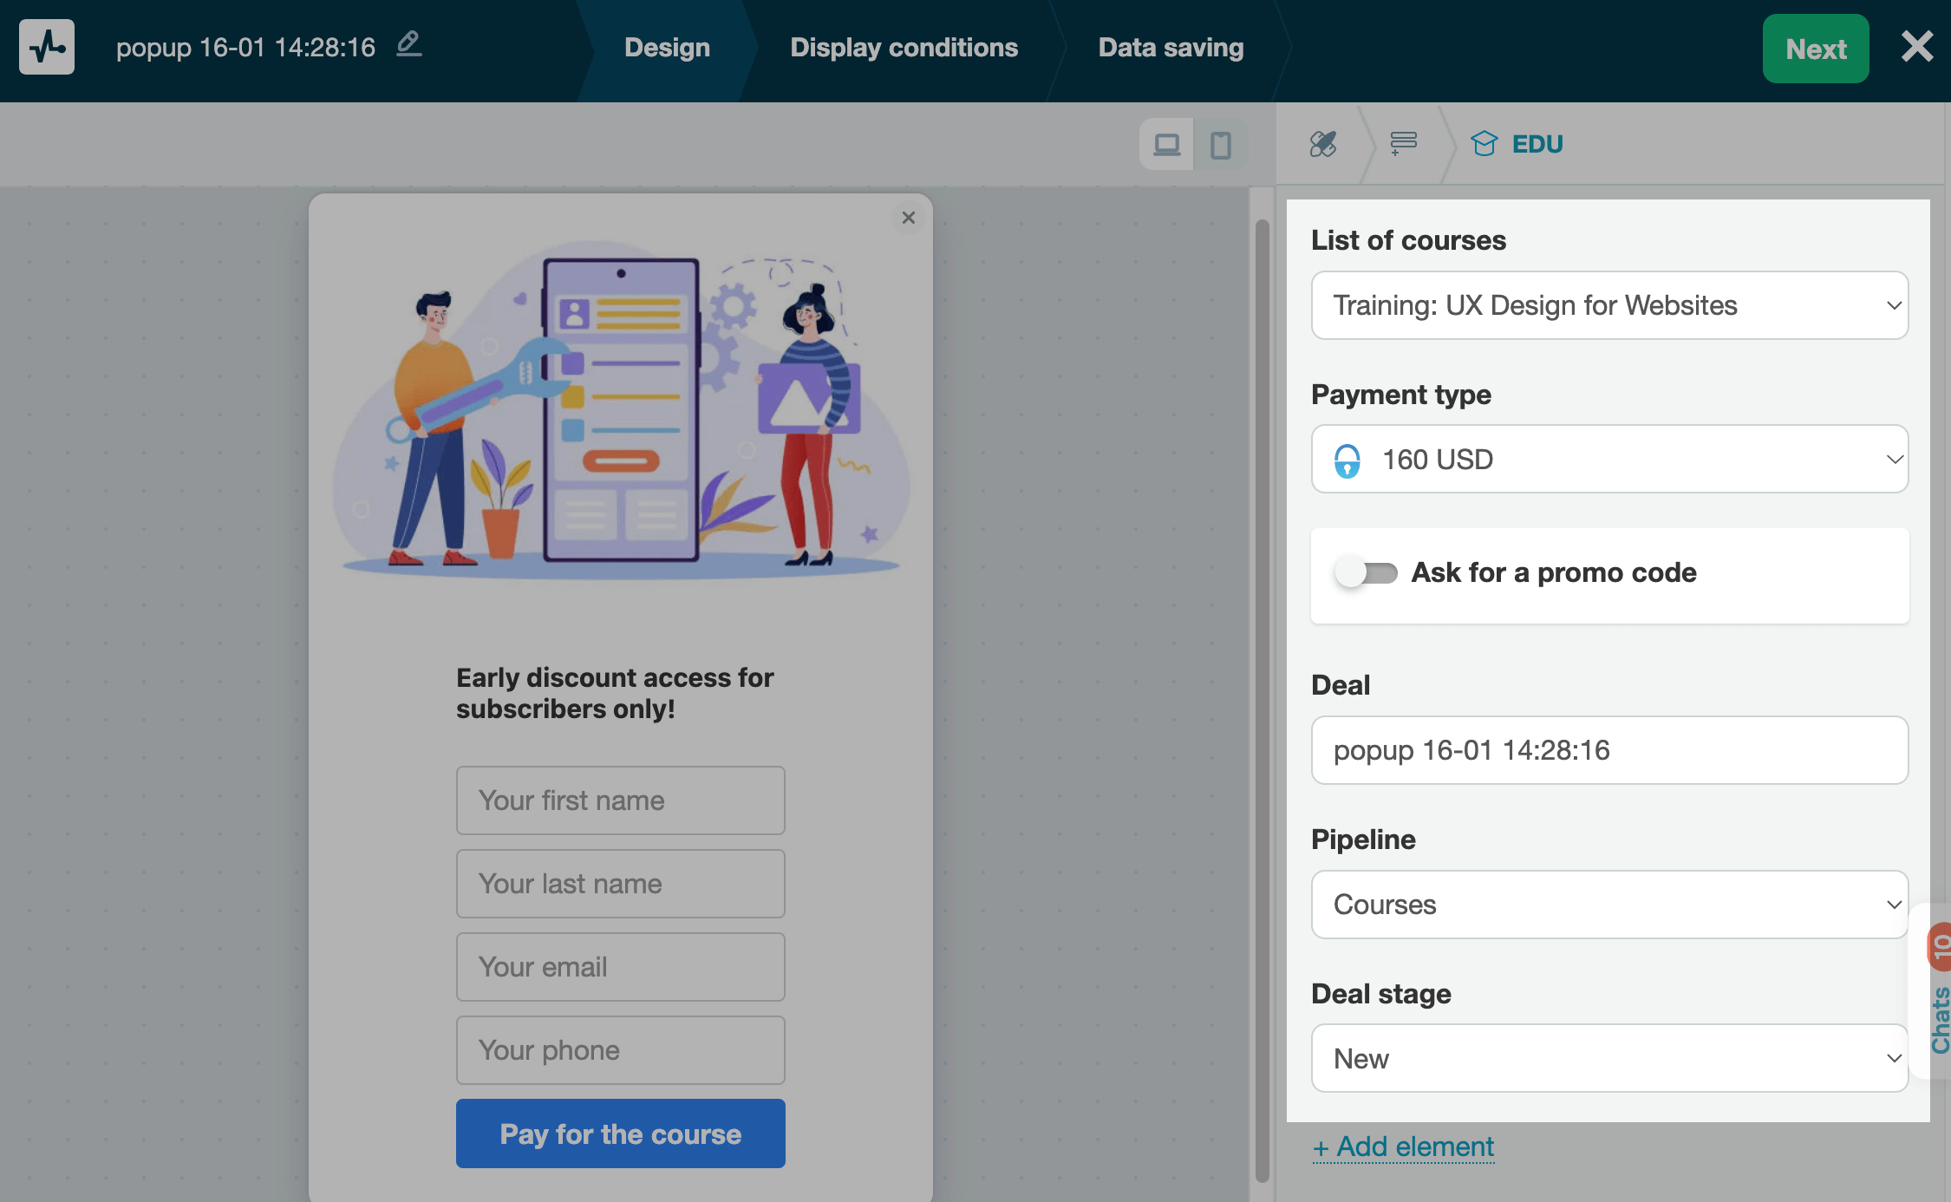Open the Deal stage dropdown set to New
This screenshot has width=1951, height=1202.
[x=1608, y=1058]
